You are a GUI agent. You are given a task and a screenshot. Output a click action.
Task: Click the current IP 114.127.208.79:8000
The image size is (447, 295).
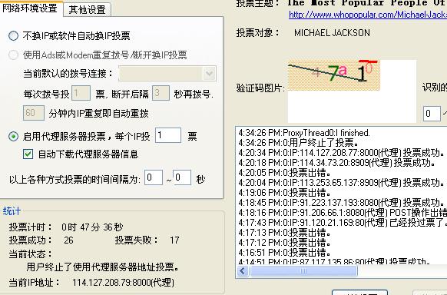123,283
